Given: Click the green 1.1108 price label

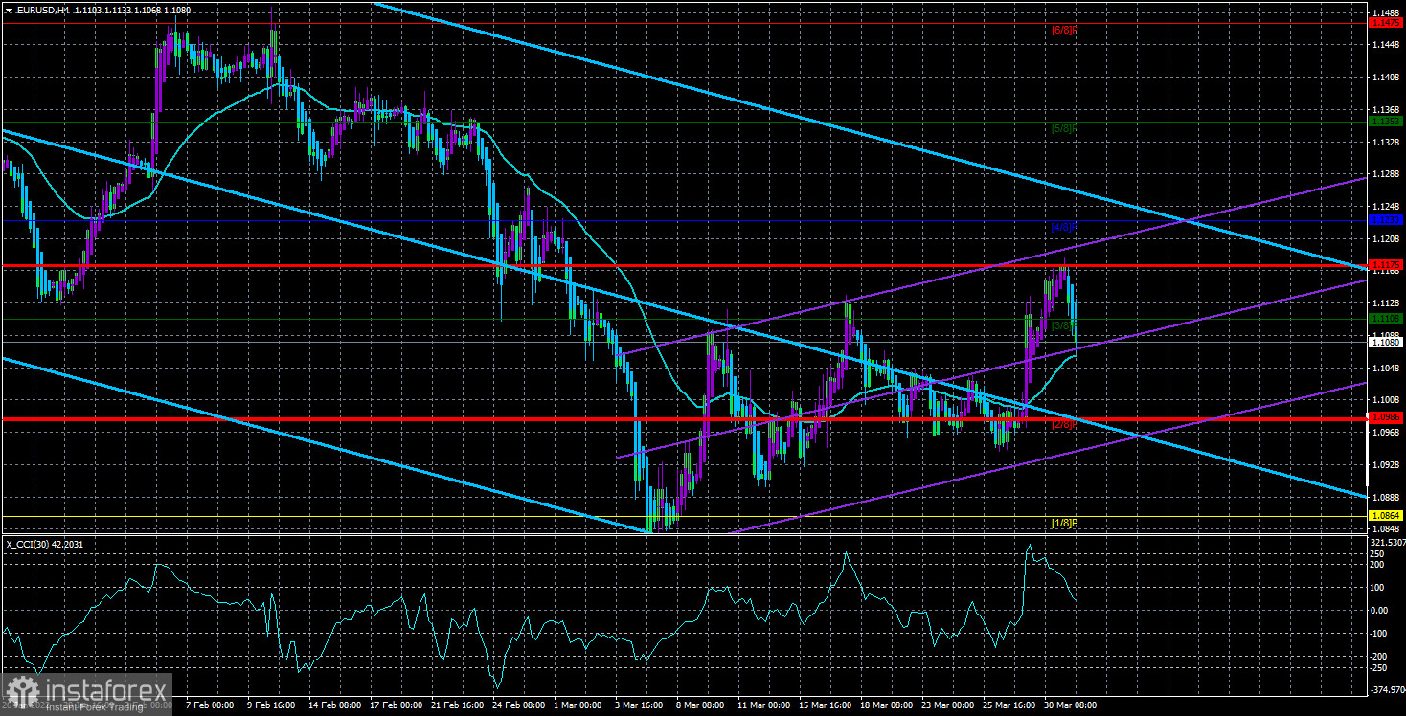Looking at the screenshot, I should [1386, 318].
